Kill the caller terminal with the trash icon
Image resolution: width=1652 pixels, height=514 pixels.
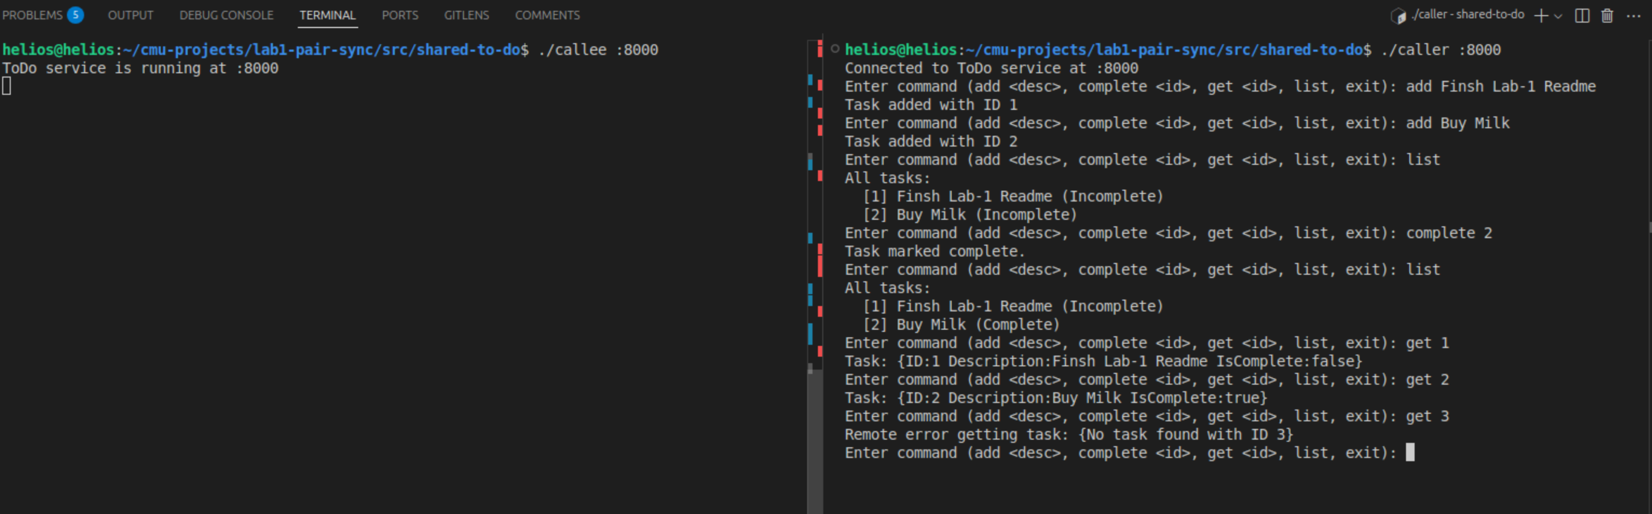point(1607,16)
